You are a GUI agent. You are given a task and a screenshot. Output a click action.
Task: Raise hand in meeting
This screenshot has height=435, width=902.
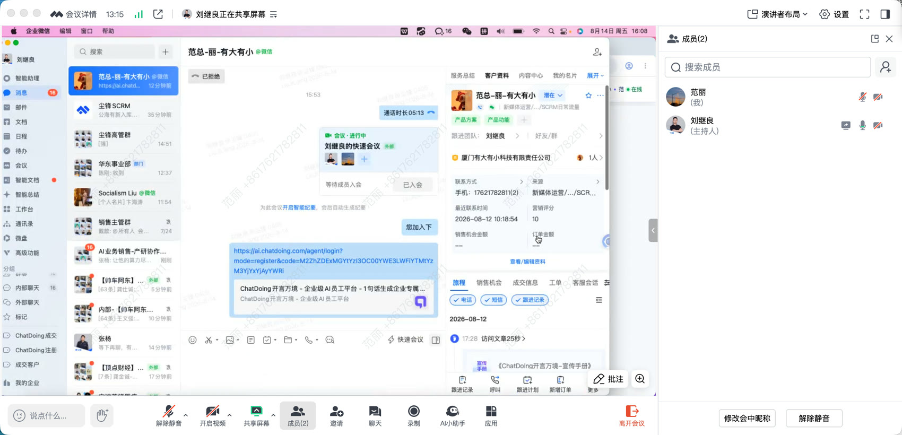(x=102, y=415)
